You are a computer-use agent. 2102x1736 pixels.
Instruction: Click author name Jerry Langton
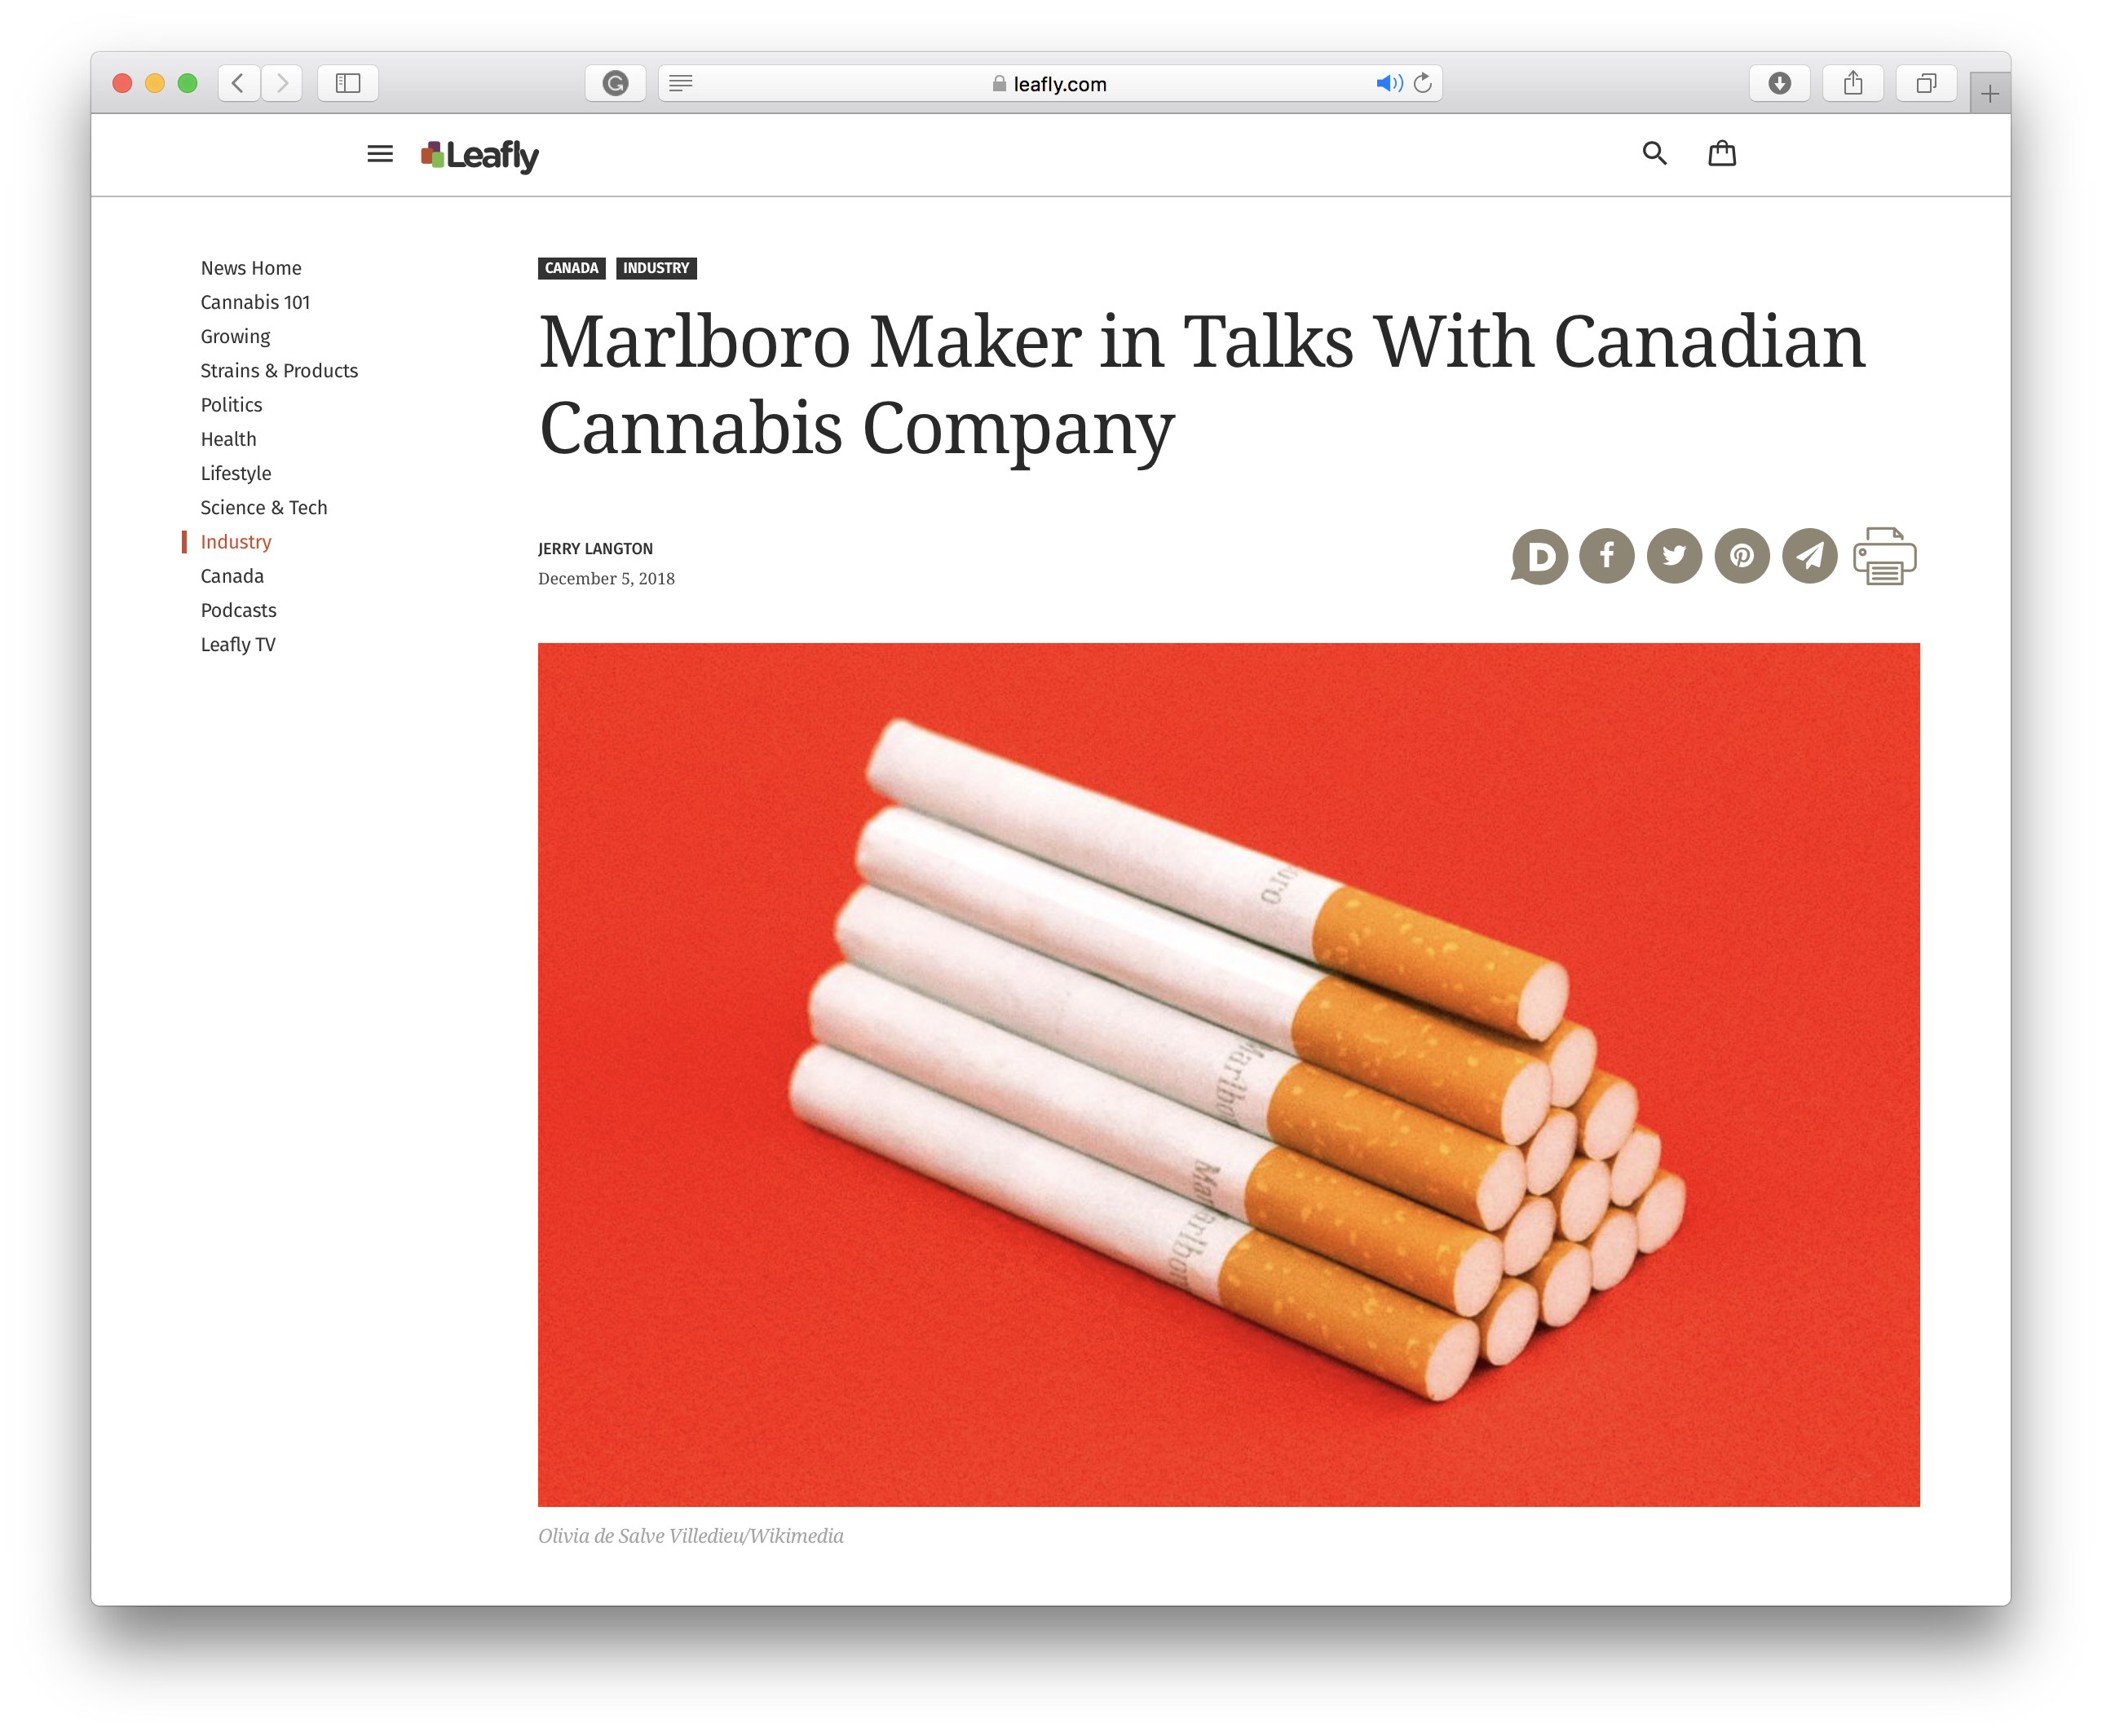tap(595, 549)
